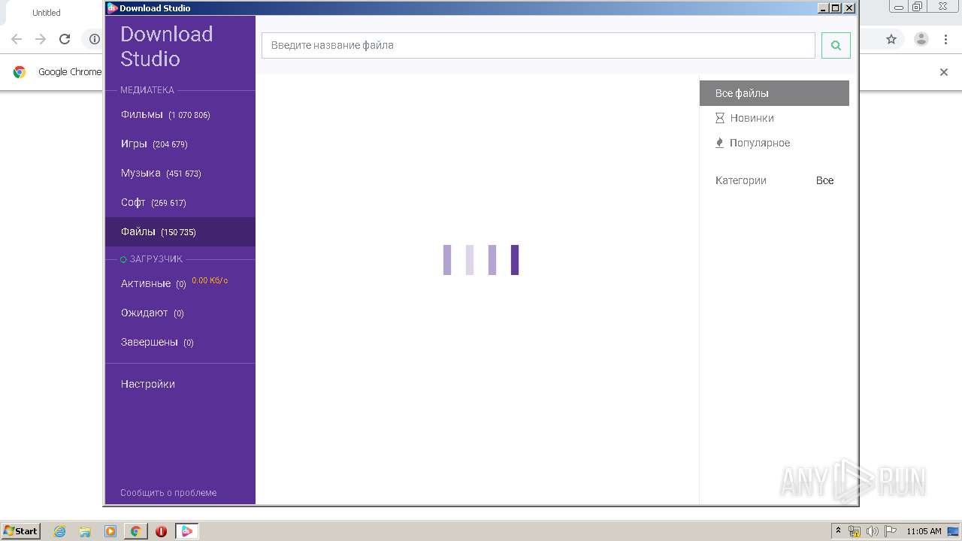This screenshot has width=962, height=541.
Task: Click the Сообщить о проблеме link
Action: point(168,493)
